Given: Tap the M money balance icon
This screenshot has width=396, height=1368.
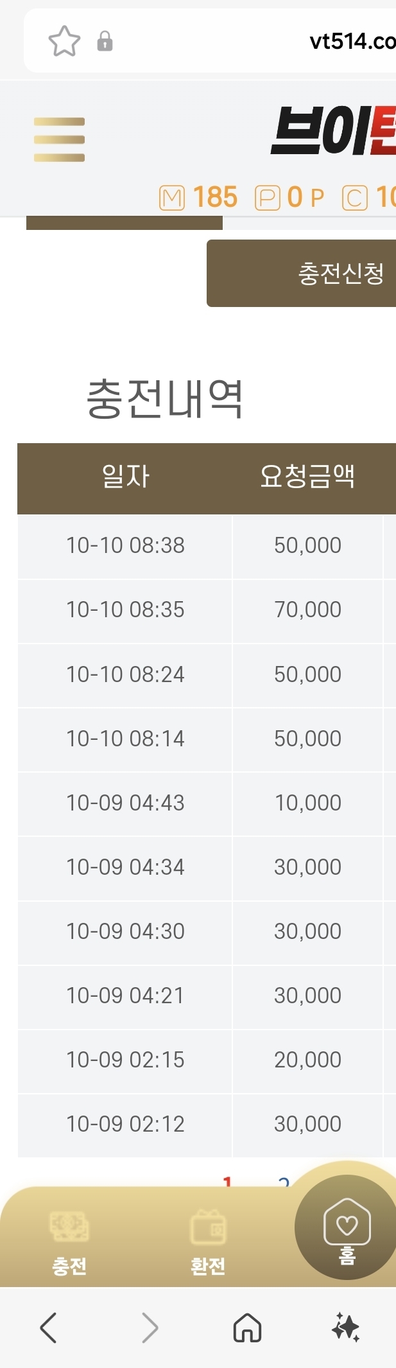Looking at the screenshot, I should (171, 198).
